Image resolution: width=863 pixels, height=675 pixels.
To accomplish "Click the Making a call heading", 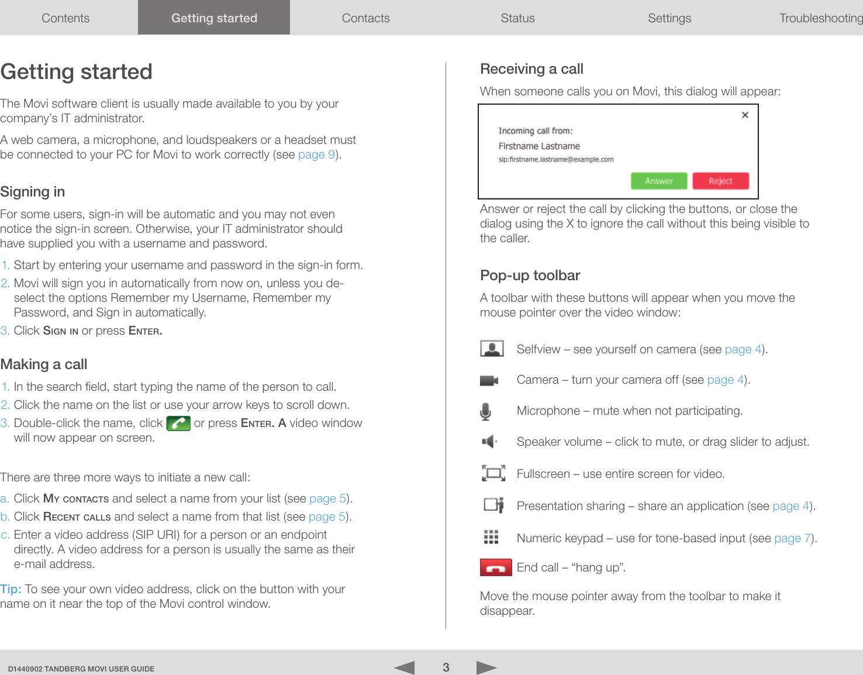I will [44, 364].
